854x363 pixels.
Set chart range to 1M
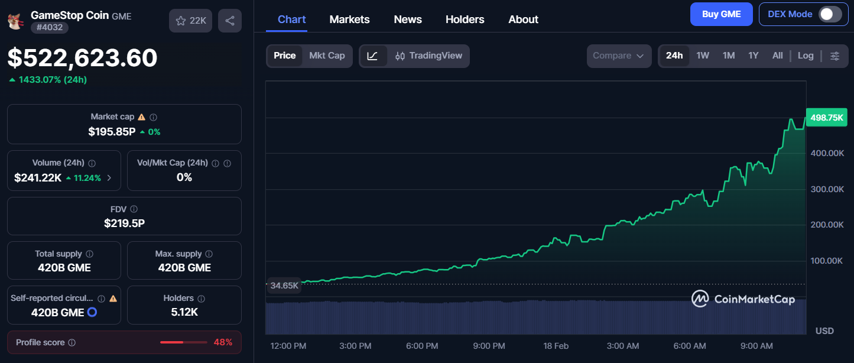729,56
